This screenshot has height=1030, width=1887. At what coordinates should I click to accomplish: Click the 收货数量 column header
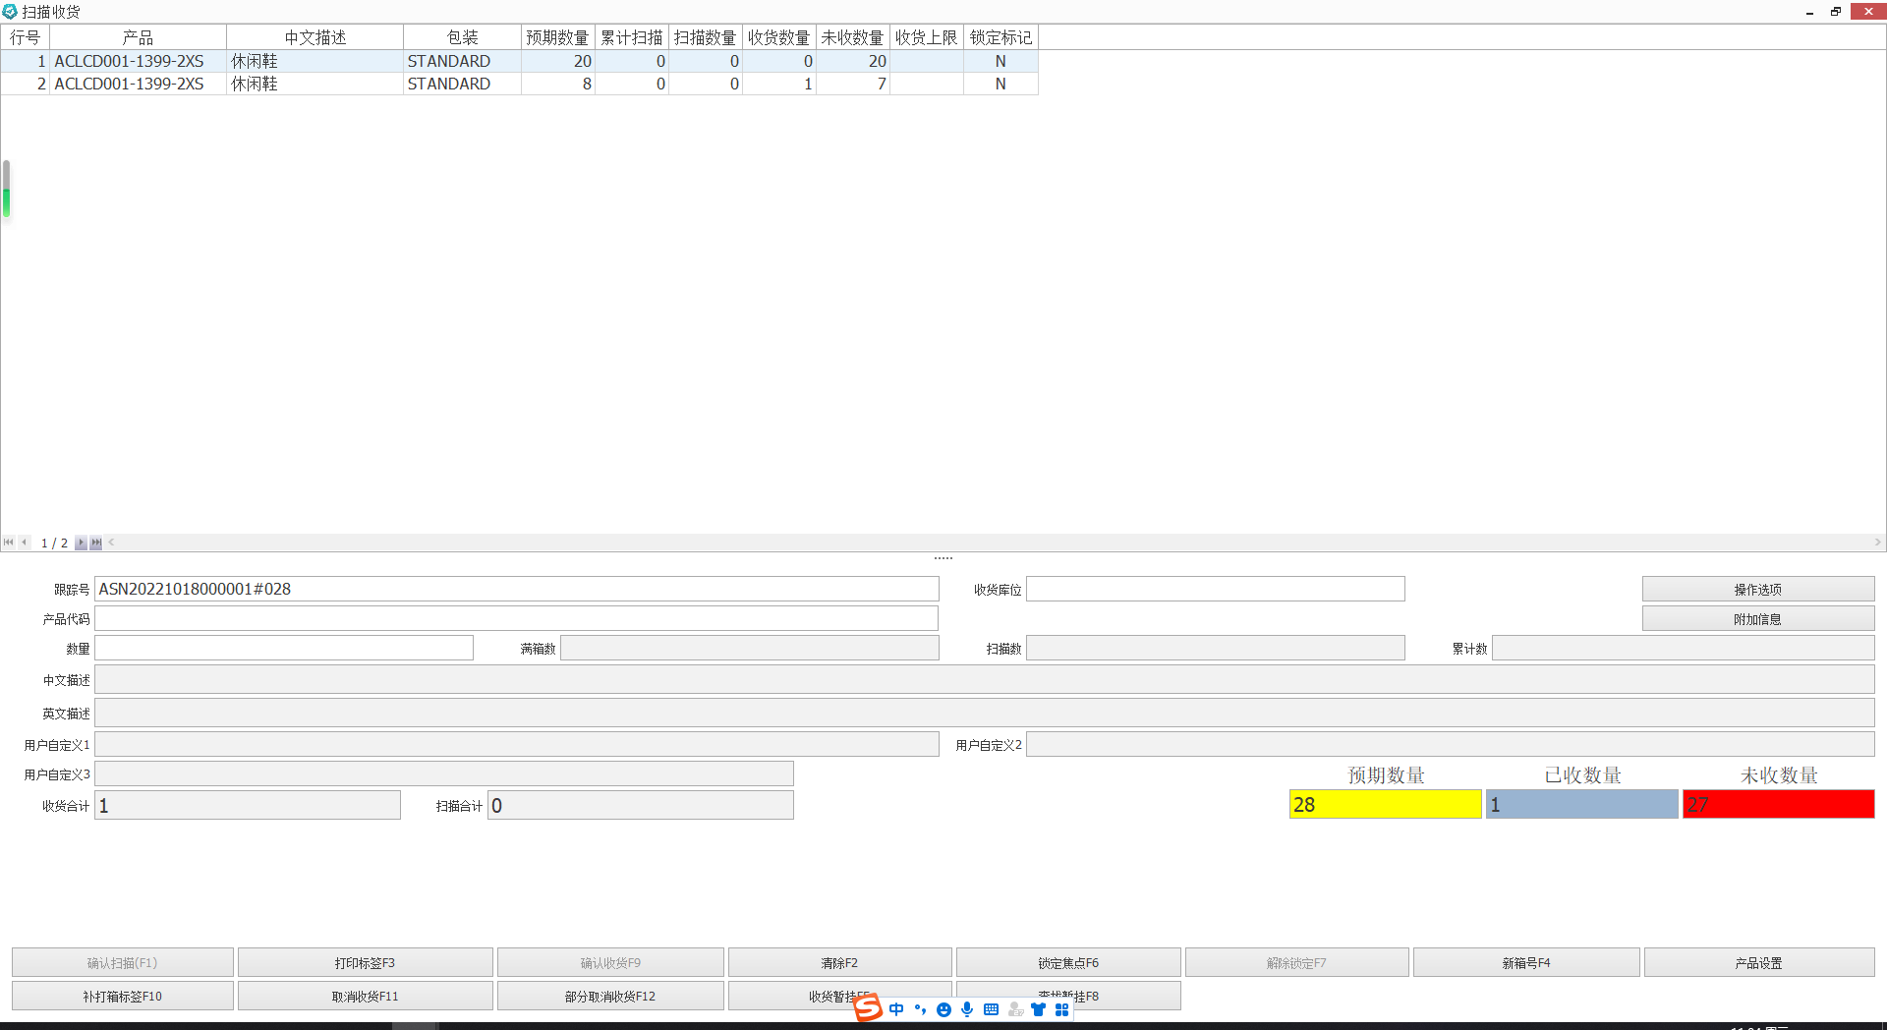pos(779,37)
